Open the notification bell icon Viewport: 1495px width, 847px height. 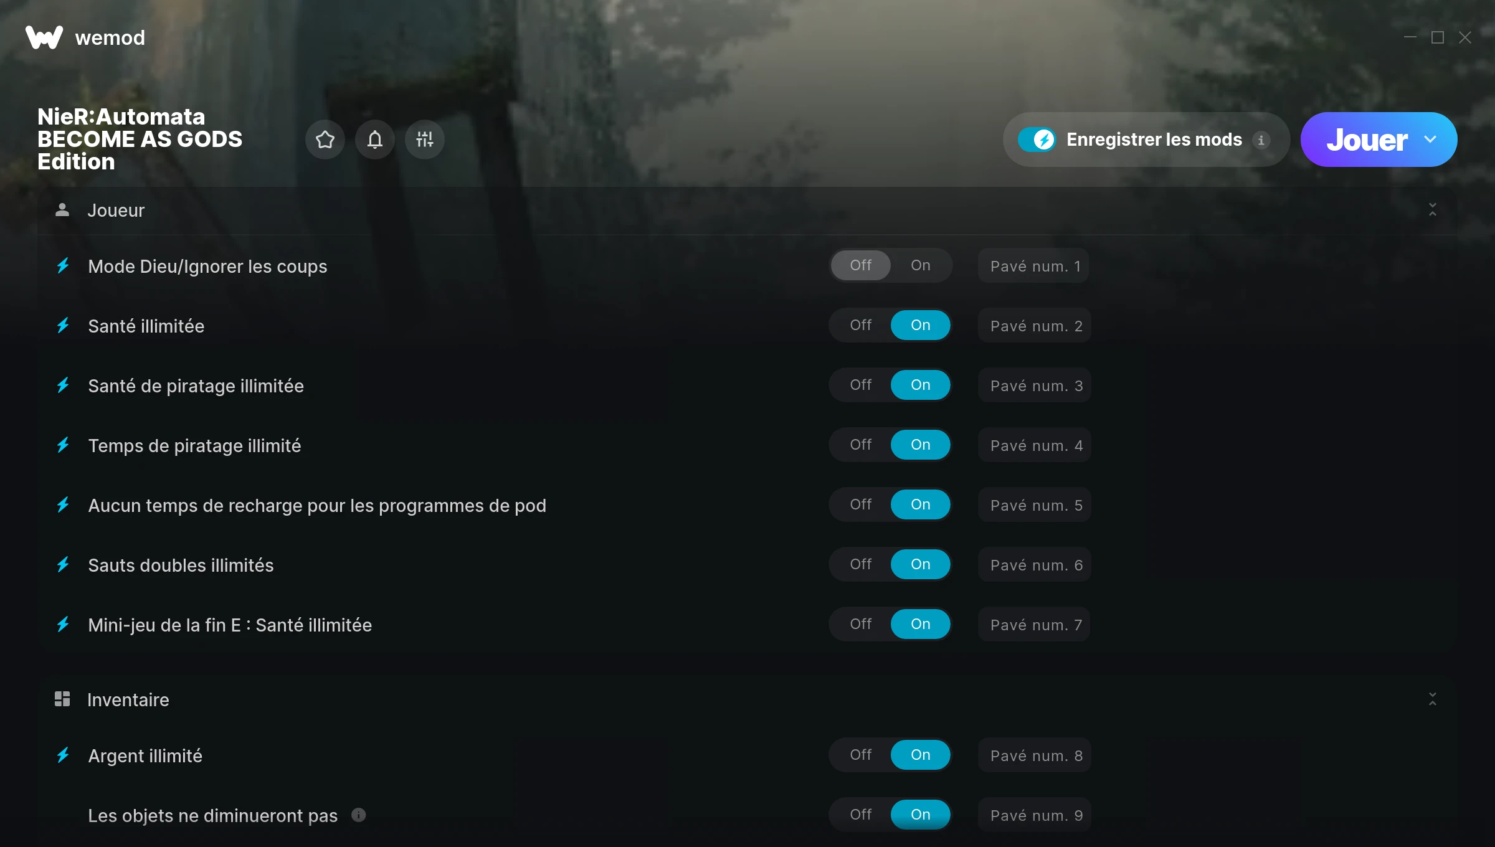(x=375, y=140)
